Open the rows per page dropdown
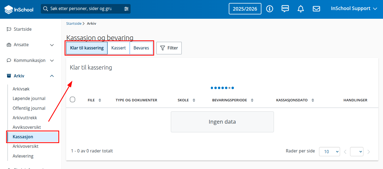 329,152
